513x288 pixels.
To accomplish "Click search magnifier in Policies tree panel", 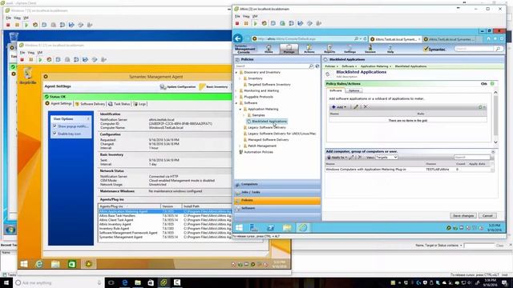I will [x=311, y=66].
